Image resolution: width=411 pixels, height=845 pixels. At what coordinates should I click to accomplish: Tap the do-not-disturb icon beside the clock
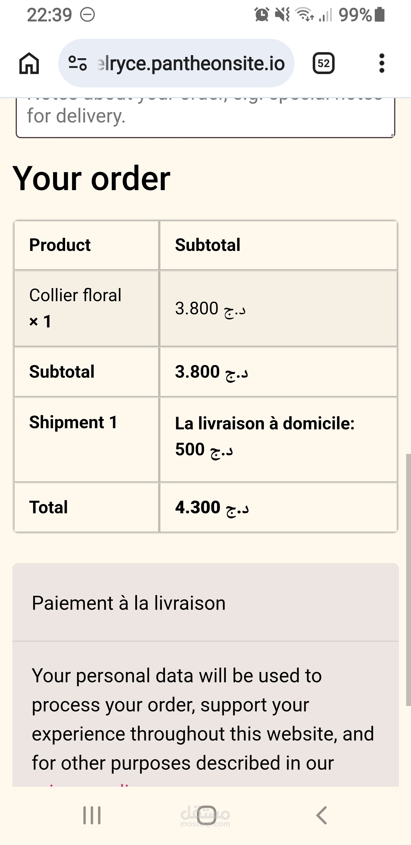coord(88,15)
